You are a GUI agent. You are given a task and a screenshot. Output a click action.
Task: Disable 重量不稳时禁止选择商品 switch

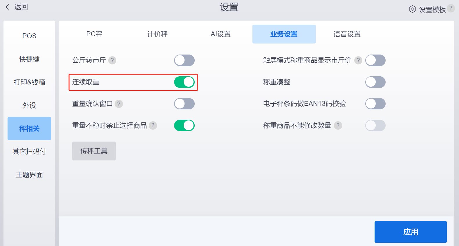[184, 126]
